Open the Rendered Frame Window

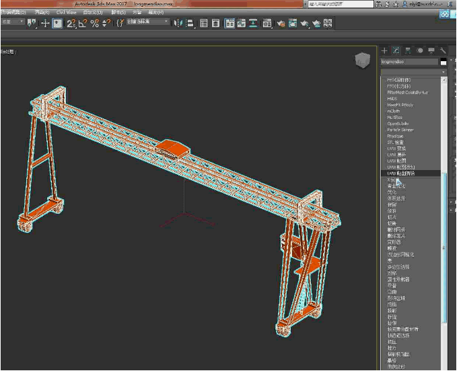[293, 24]
